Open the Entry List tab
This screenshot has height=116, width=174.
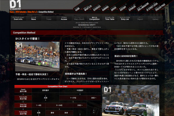click(x=125, y=19)
